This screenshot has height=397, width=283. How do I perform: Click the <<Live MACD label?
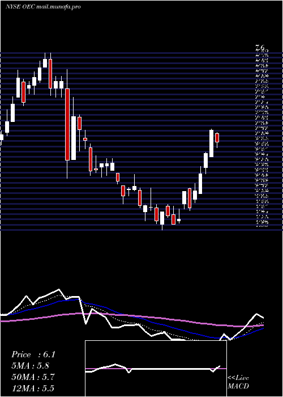pos(238,382)
